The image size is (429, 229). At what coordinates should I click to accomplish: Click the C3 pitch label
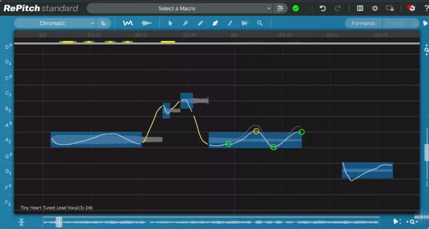[x=8, y=93]
